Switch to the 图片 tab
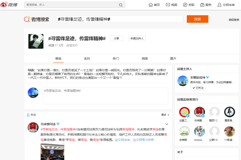The height and width of the screenshot is (160, 241). click(173, 58)
